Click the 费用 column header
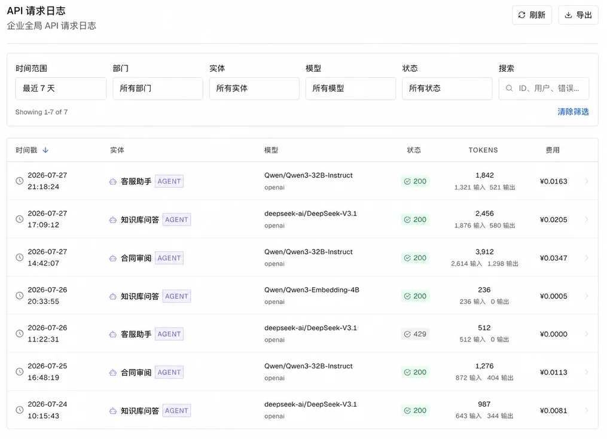Viewport: 607px width, 439px height. [553, 150]
